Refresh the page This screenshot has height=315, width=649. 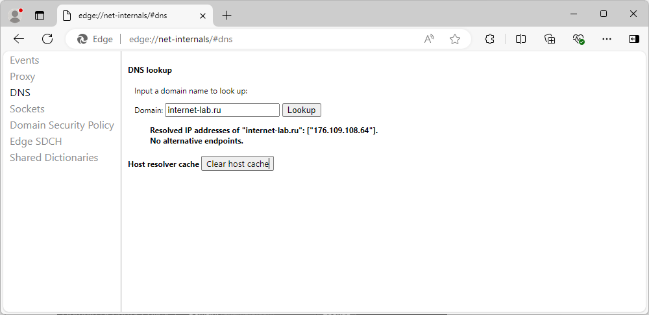(47, 39)
